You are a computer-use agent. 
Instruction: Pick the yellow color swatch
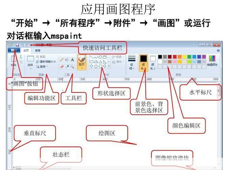pyautogui.click(x=184, y=57)
